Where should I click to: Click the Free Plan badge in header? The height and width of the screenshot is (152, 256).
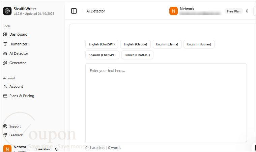(234, 11)
